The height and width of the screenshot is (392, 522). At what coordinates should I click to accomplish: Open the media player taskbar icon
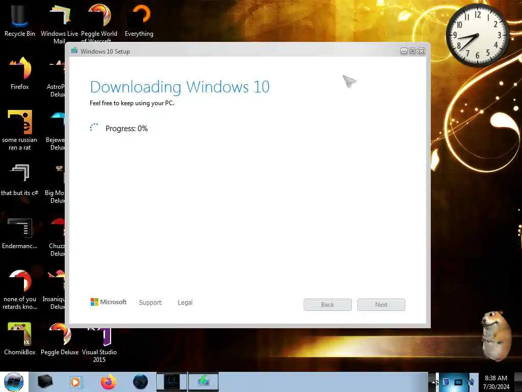(x=75, y=382)
